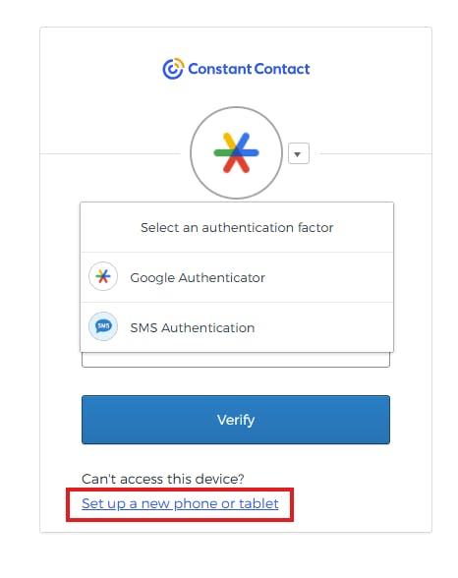The image size is (458, 578).
Task: Switch verification method to SMS Authentication
Action: click(x=237, y=327)
